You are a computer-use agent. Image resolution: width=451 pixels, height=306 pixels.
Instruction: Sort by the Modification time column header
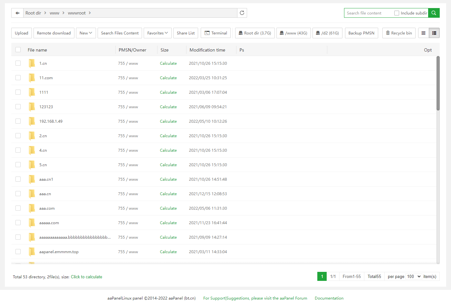coord(207,50)
